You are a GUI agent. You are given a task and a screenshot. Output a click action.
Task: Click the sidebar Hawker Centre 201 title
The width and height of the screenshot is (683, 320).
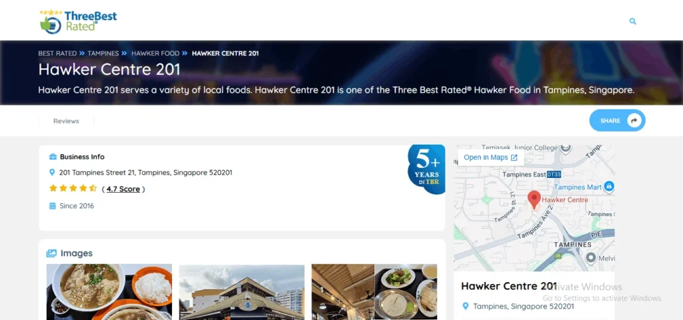[x=509, y=286]
